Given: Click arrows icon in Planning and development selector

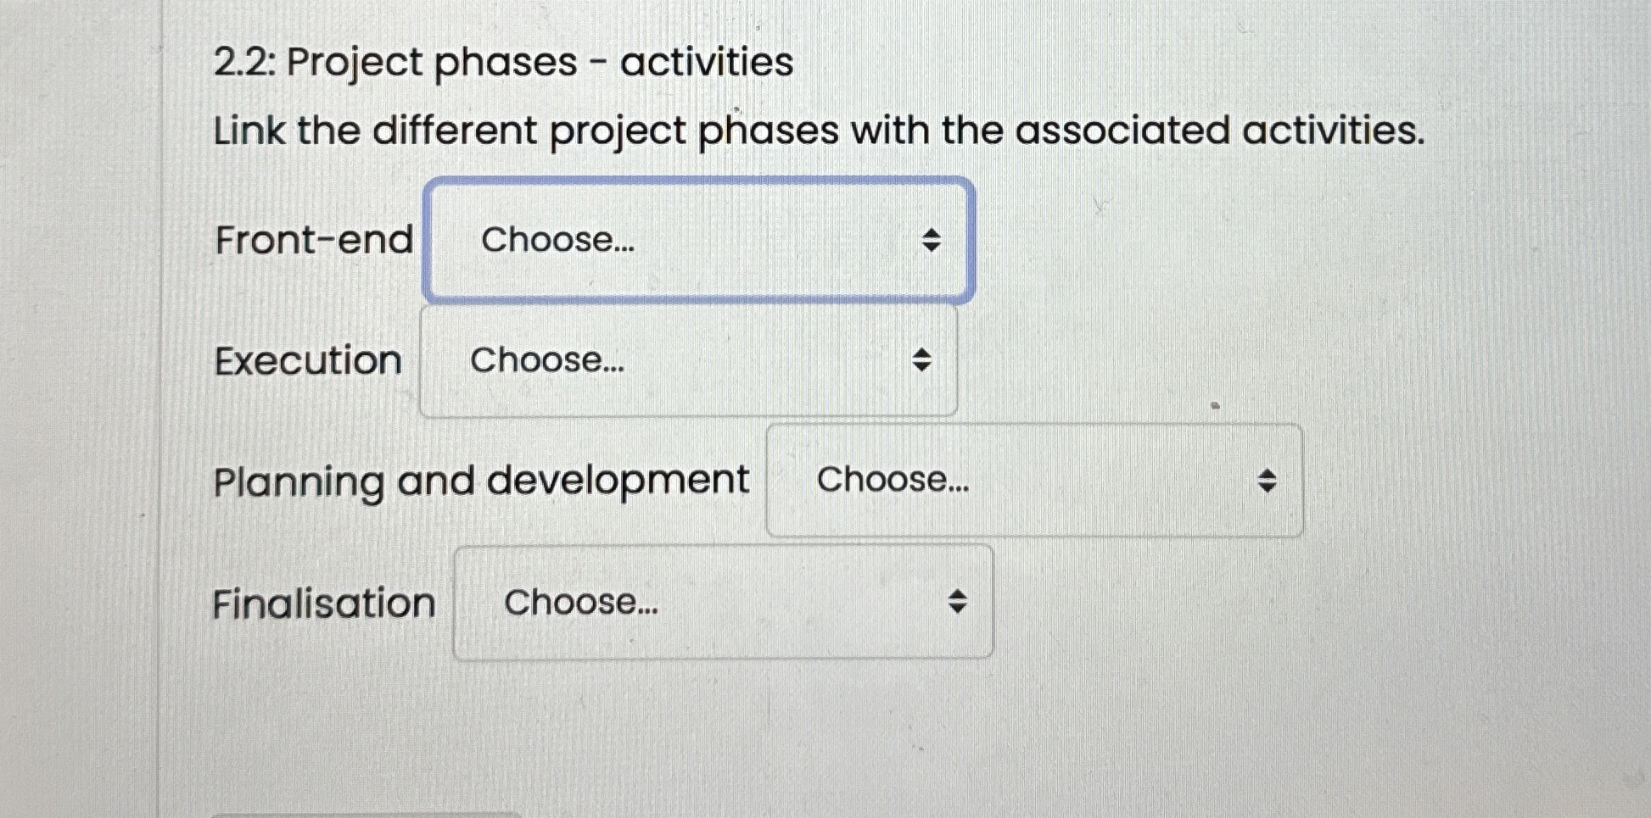Looking at the screenshot, I should pos(1267,481).
